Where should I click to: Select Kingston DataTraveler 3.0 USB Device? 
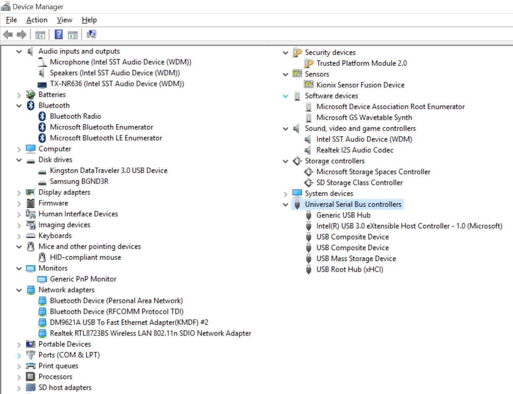[x=108, y=170]
